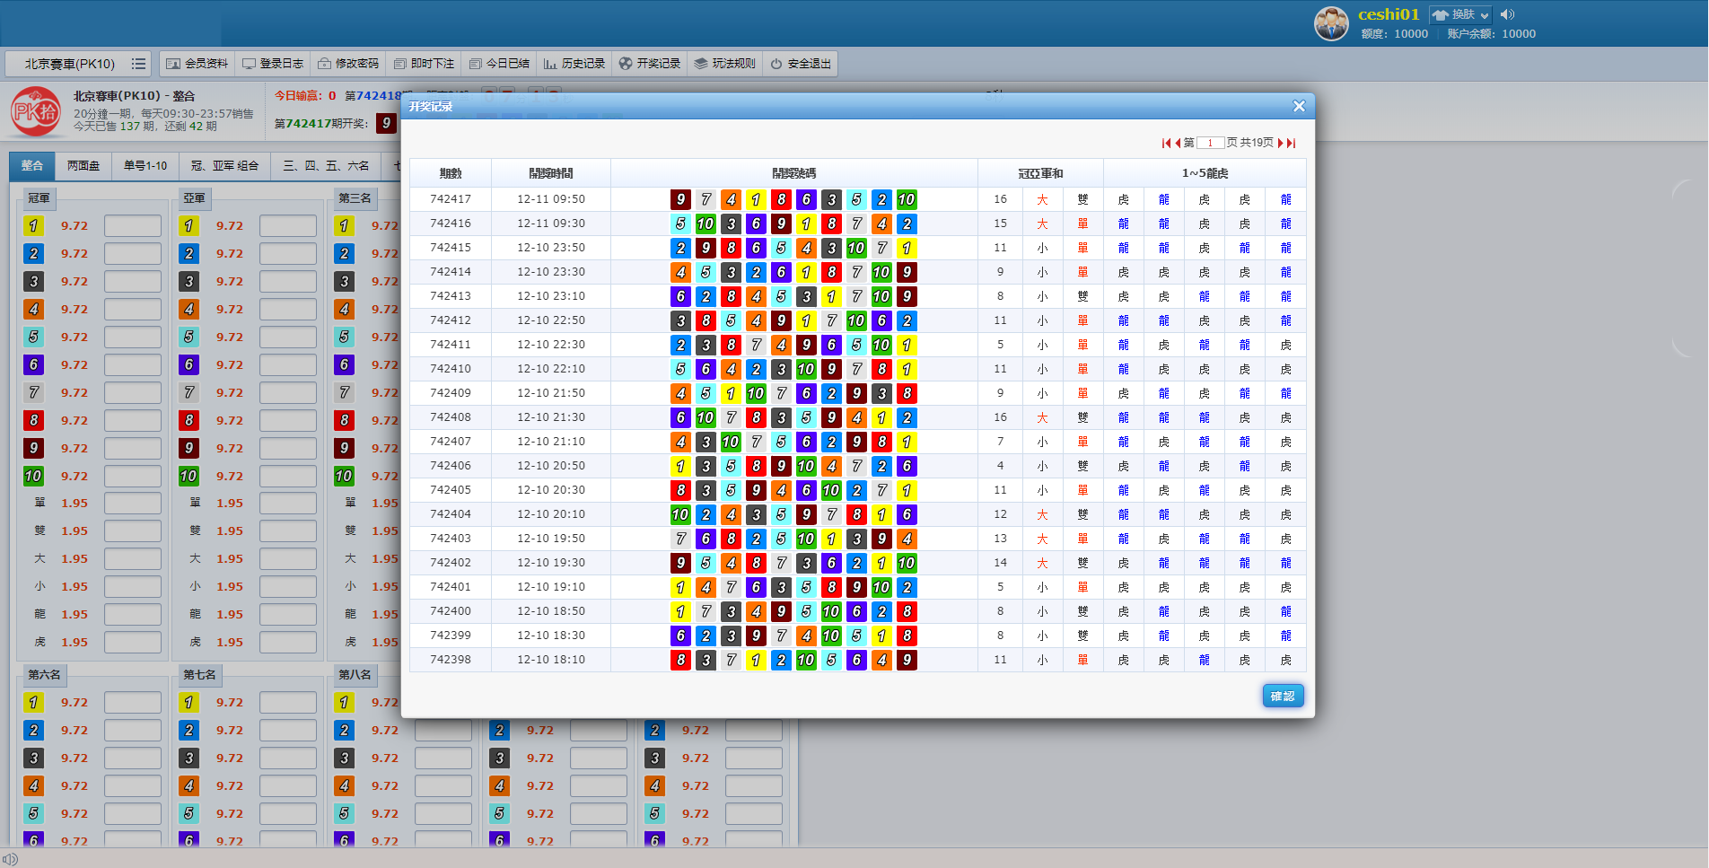This screenshot has height=868, width=1709.
Task: Jump to first page of draw records
Action: pos(1166,143)
